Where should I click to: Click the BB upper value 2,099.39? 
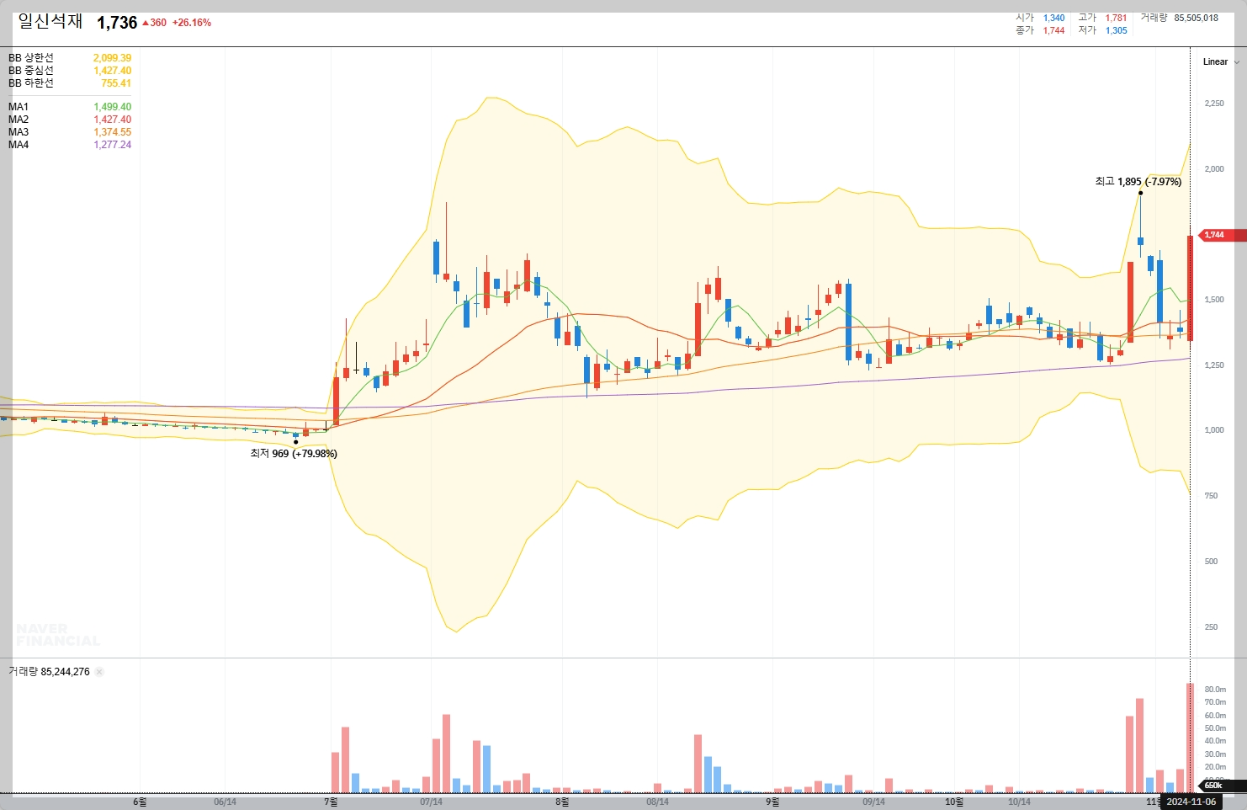click(x=112, y=58)
